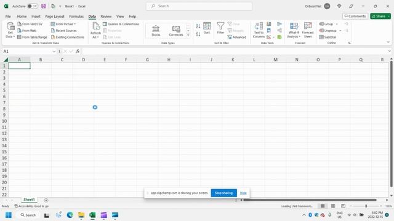Click the Comments button
The width and height of the screenshot is (394, 221).
pyautogui.click(x=355, y=16)
